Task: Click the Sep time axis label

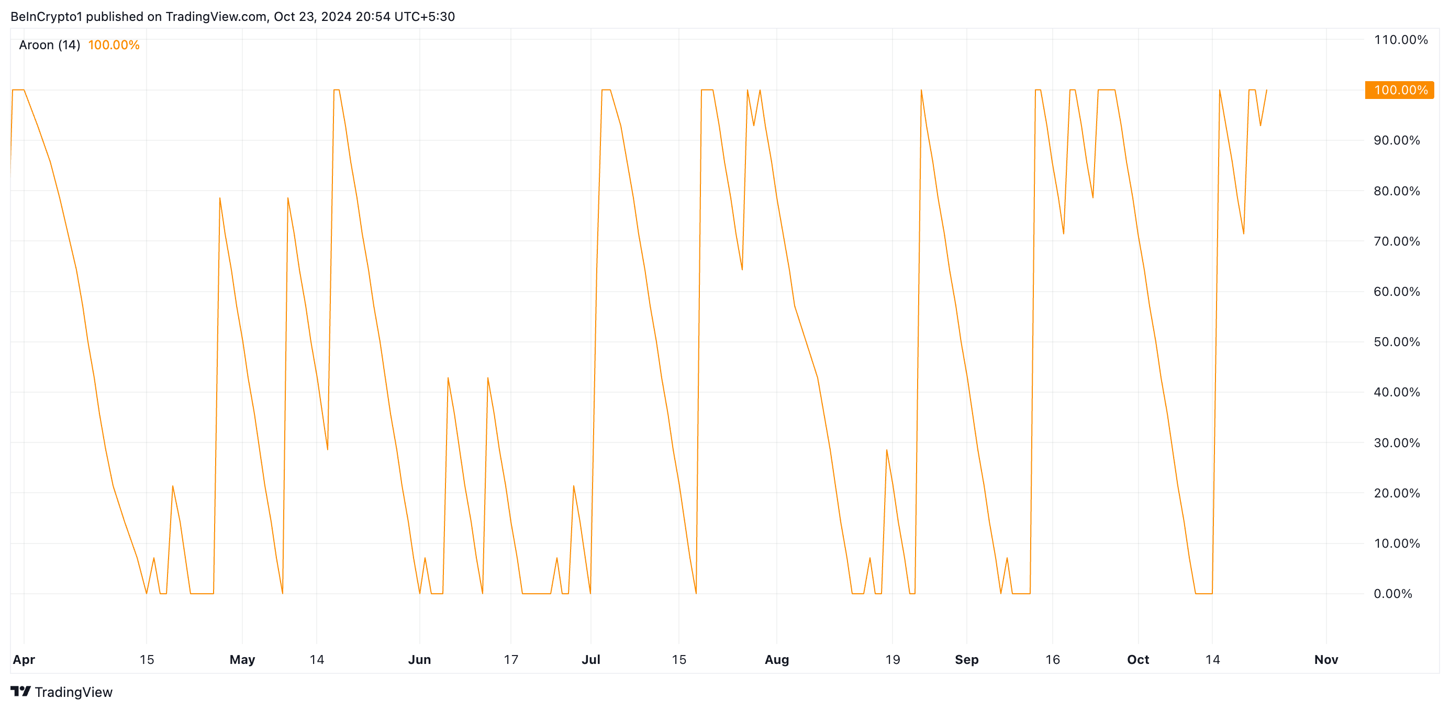Action: [x=966, y=659]
